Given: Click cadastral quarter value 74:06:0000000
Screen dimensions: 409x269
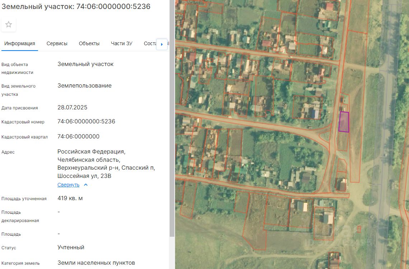Looking at the screenshot, I should point(79,137).
